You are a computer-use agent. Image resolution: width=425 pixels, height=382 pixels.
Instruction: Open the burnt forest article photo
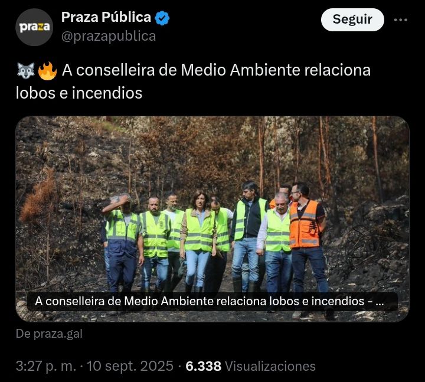212,219
